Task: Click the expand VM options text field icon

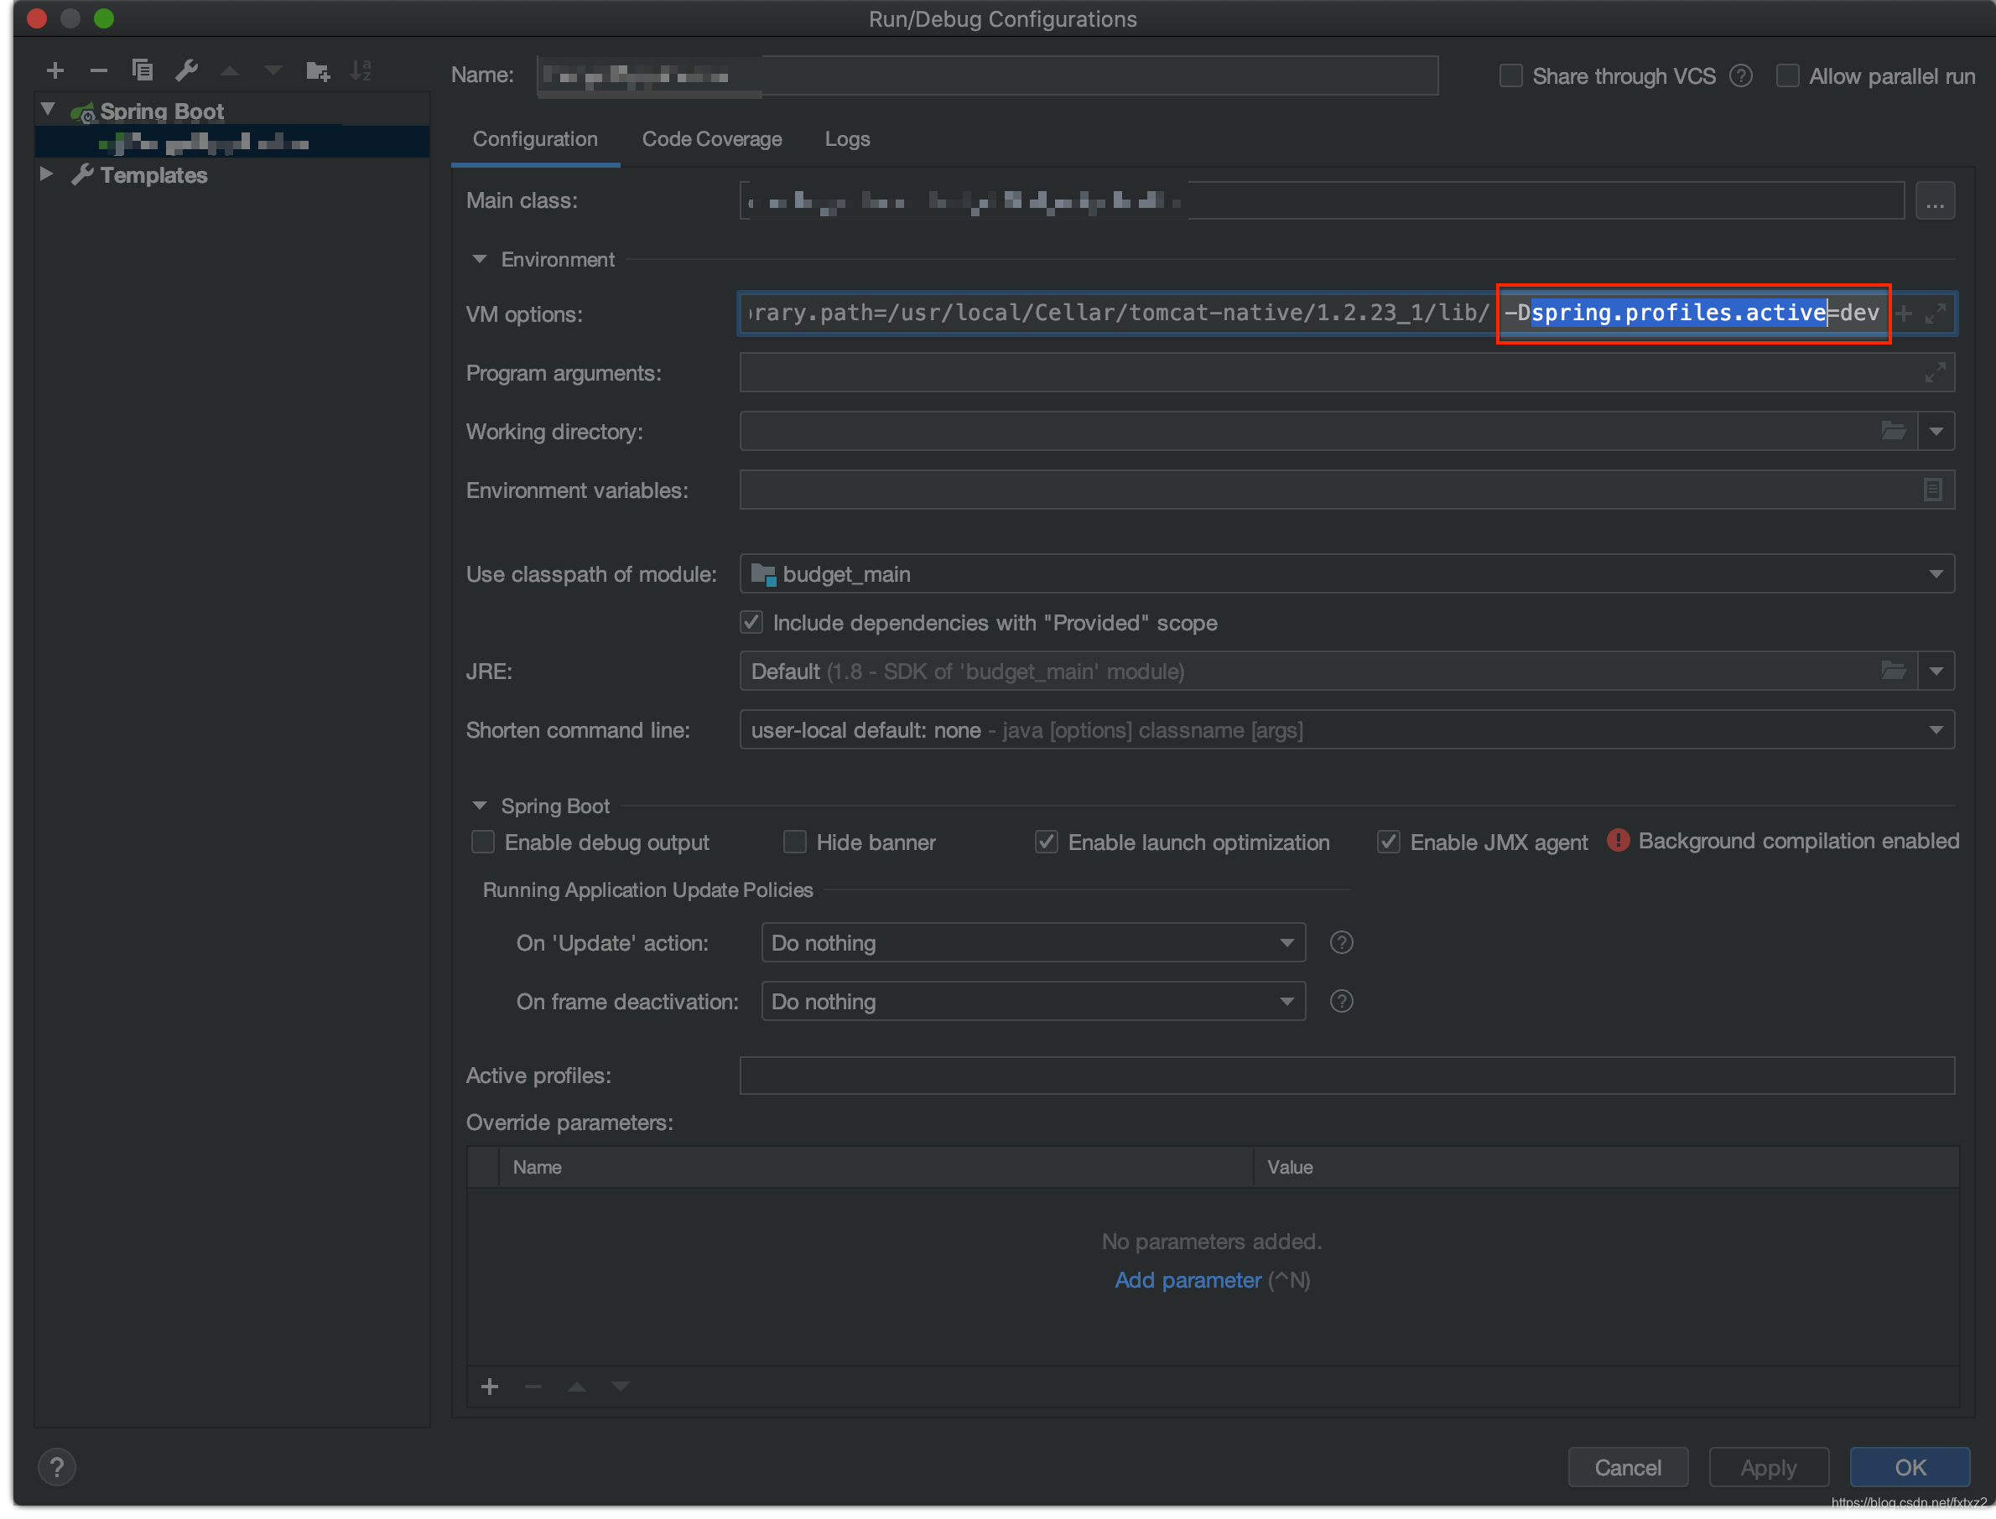Action: pyautogui.click(x=1936, y=313)
